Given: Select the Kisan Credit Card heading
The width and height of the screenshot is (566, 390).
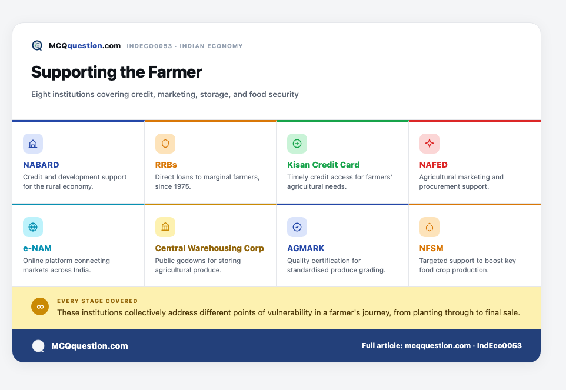Looking at the screenshot, I should 323,165.
